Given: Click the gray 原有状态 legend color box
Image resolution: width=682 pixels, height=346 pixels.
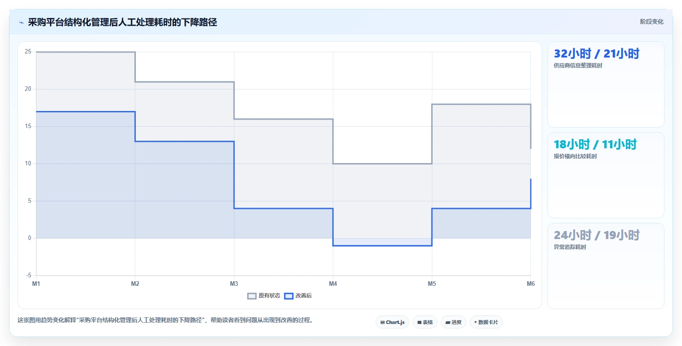Looking at the screenshot, I should [x=252, y=296].
